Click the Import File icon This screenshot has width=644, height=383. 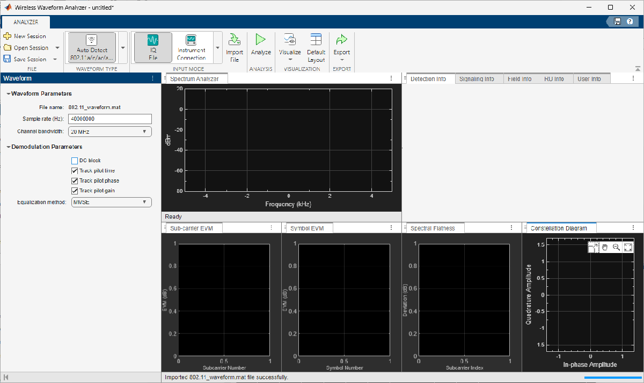pos(234,40)
